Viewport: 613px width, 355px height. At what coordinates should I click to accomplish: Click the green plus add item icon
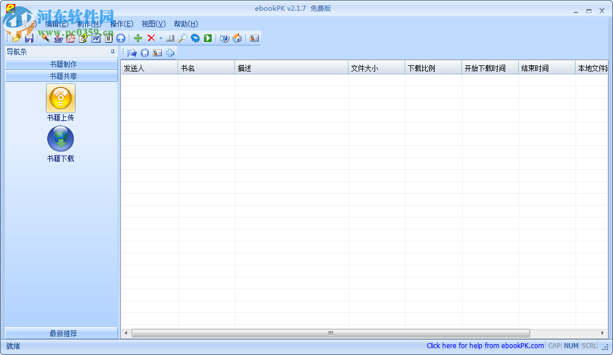click(x=138, y=38)
